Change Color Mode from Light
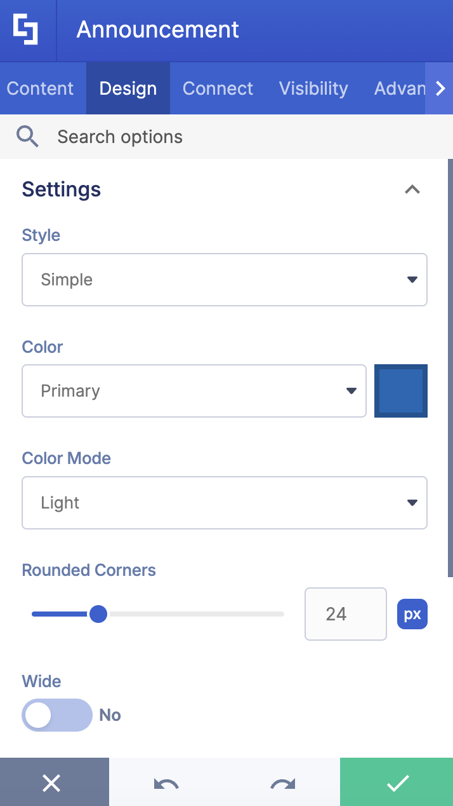The image size is (453, 806). (225, 503)
